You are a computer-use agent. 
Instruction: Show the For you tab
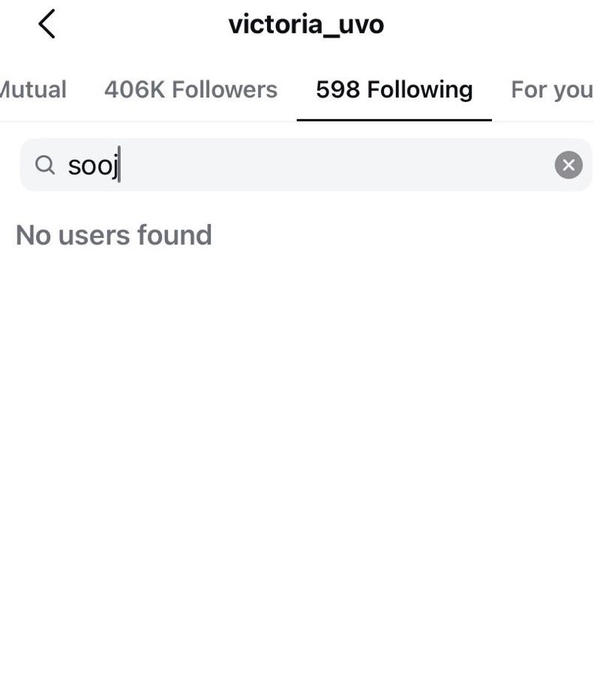point(551,90)
